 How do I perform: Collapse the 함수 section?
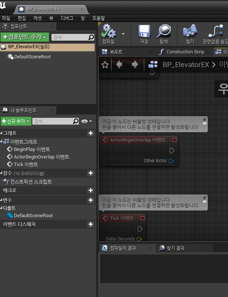[1, 173]
